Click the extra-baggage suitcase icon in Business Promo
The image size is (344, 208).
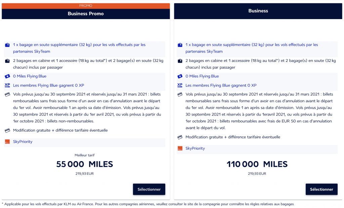(x=7, y=45)
